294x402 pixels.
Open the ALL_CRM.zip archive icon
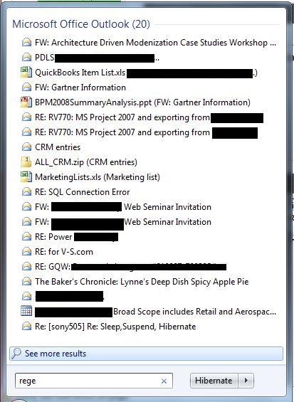pyautogui.click(x=26, y=162)
